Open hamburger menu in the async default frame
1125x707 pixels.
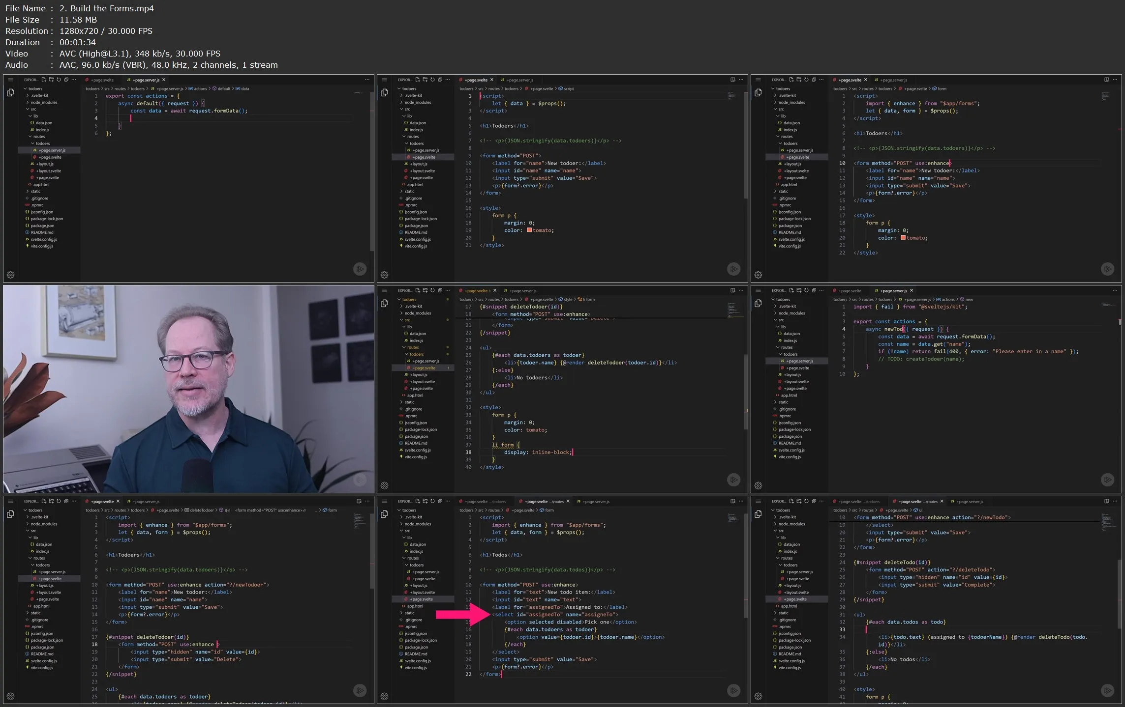pyautogui.click(x=10, y=80)
